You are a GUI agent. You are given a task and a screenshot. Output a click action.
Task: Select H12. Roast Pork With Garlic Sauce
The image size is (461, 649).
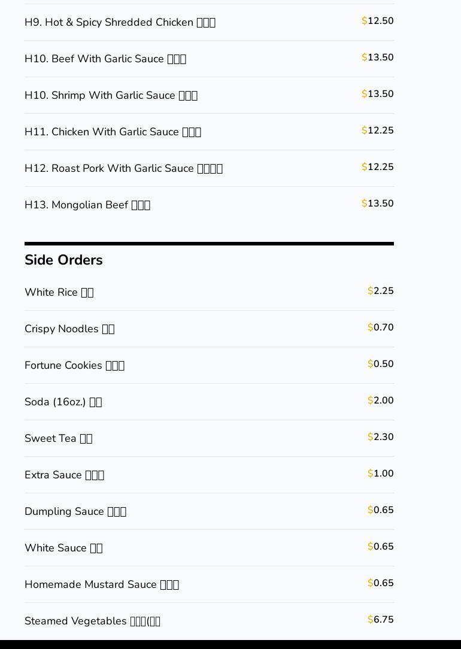(123, 168)
